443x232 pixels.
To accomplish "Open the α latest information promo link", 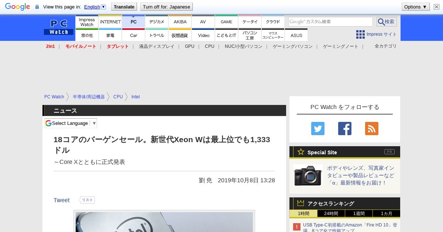I will pyautogui.click(x=361, y=175).
